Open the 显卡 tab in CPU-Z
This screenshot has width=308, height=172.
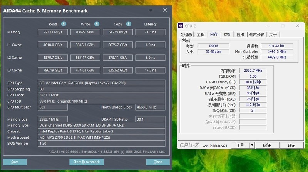[240, 35]
